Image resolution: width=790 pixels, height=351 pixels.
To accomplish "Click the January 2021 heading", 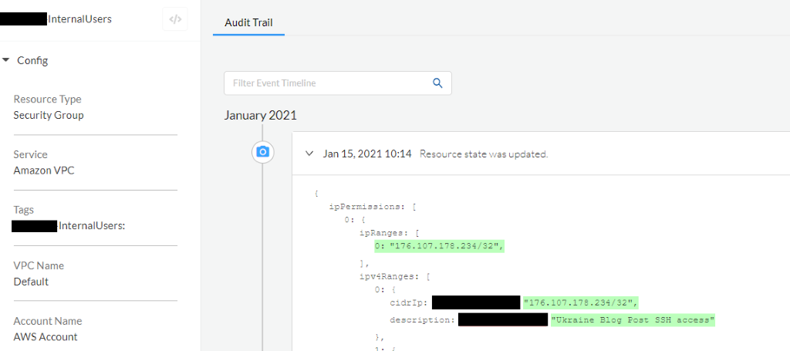I will pos(260,116).
